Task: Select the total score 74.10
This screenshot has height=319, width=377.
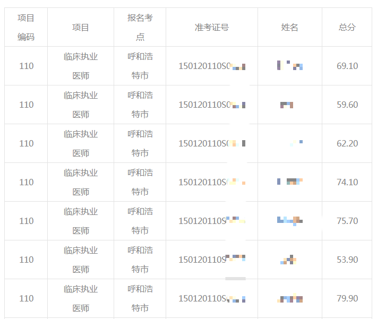Action: 347,183
